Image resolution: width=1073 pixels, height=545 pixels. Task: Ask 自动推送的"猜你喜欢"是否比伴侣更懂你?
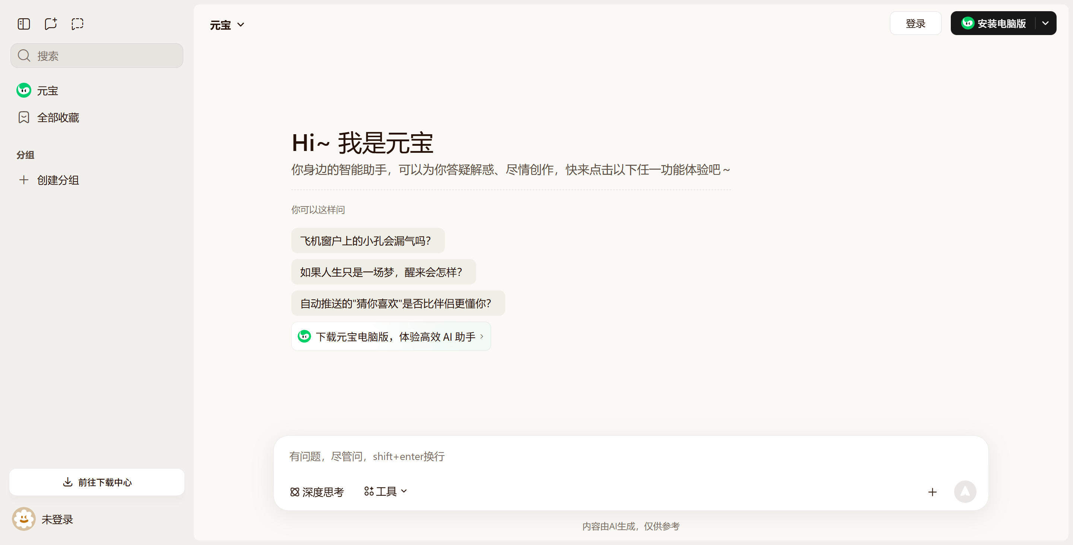398,303
